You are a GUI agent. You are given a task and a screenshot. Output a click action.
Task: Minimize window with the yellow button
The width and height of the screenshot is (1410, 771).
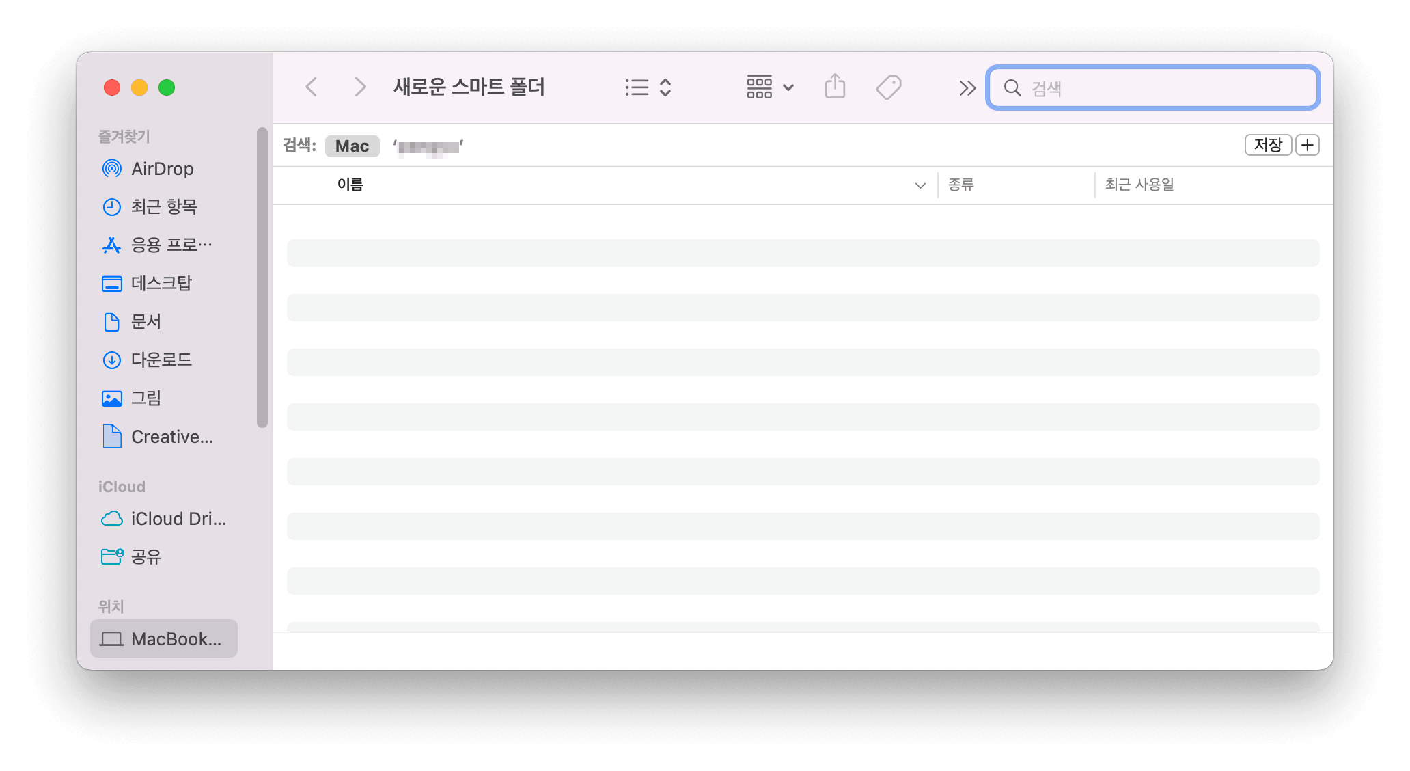coord(139,87)
